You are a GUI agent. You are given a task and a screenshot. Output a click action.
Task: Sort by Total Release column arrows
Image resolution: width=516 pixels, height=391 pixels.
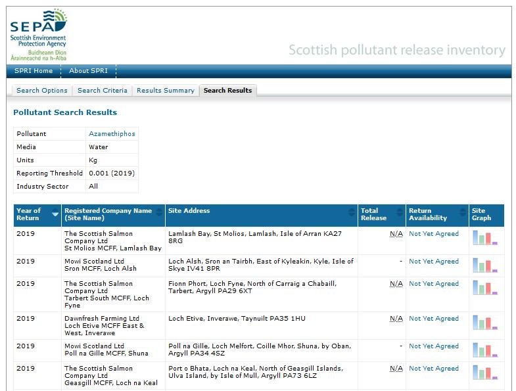click(x=400, y=212)
